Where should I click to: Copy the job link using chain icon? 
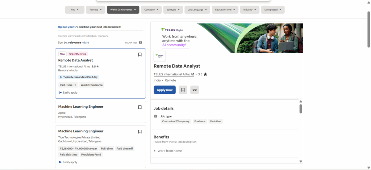(195, 90)
